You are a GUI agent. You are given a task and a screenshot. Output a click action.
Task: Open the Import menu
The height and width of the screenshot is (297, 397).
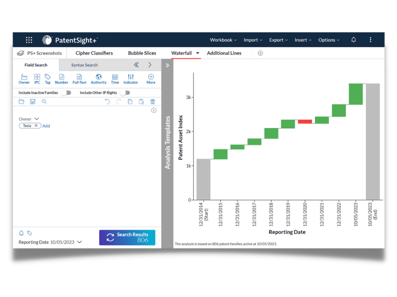pyautogui.click(x=253, y=40)
